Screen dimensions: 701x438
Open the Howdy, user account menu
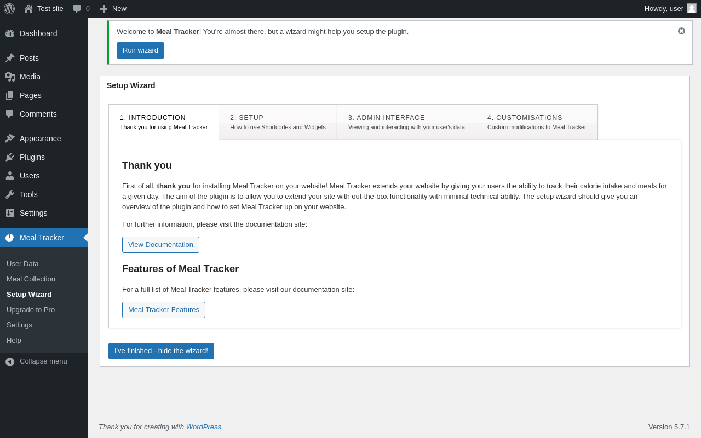pos(670,9)
